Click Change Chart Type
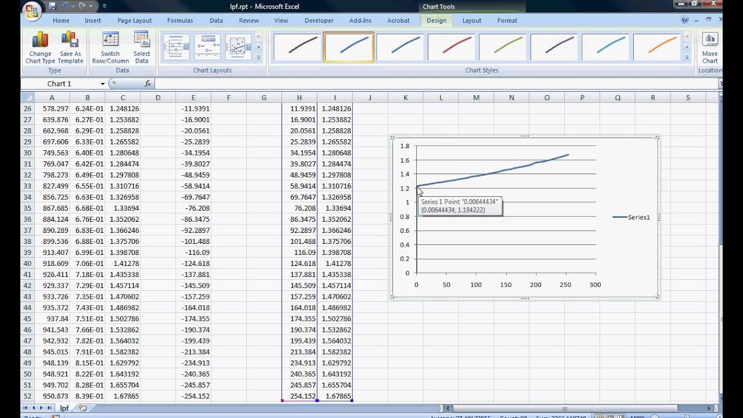 pyautogui.click(x=40, y=48)
